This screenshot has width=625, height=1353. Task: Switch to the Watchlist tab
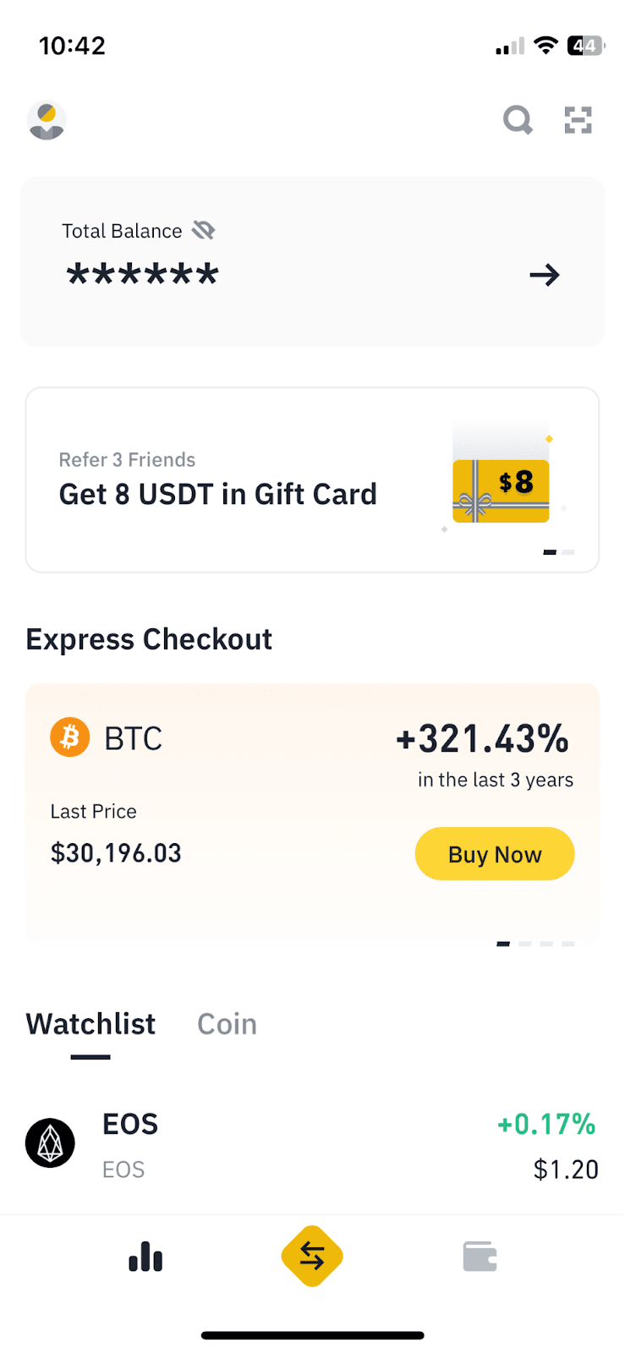90,1024
